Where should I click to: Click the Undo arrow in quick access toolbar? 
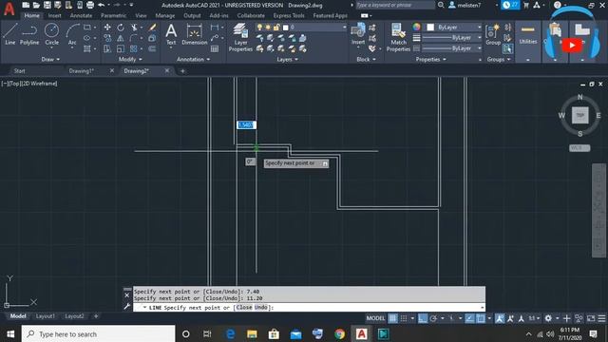coord(102,5)
